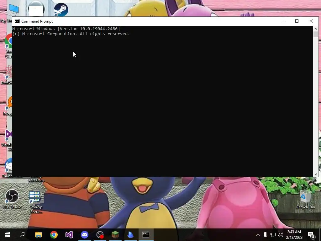
Task: Select the white document desktop icon beside Steam
Action: 36,9
